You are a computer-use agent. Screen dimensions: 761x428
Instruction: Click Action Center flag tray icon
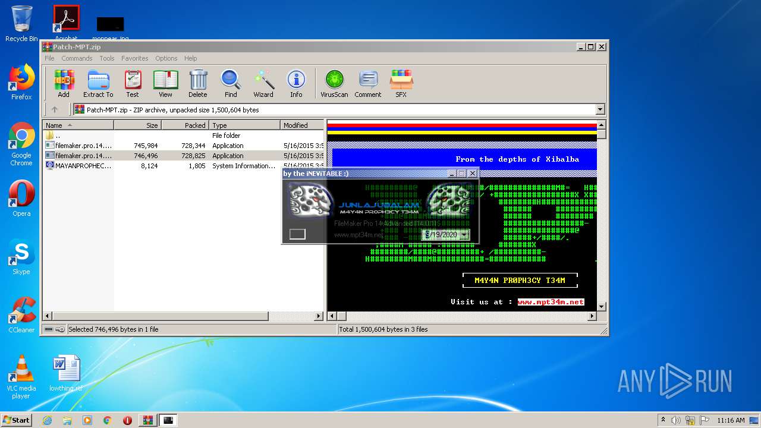[704, 420]
